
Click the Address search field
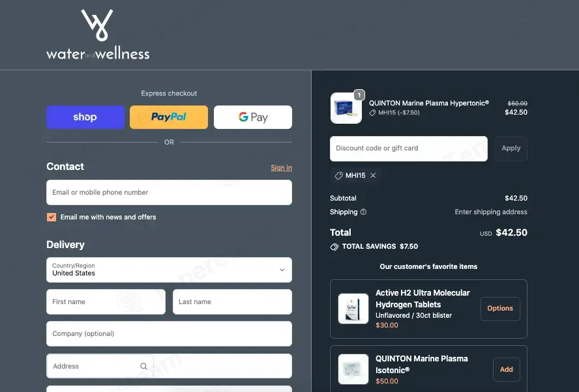pyautogui.click(x=169, y=366)
